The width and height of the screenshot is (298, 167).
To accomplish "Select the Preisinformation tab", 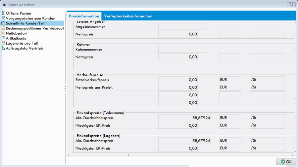I will (84, 16).
